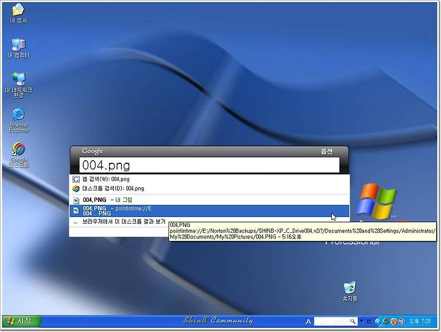
Task: Click the file icon of 004.PNG 내 그림
Action: click(x=76, y=201)
